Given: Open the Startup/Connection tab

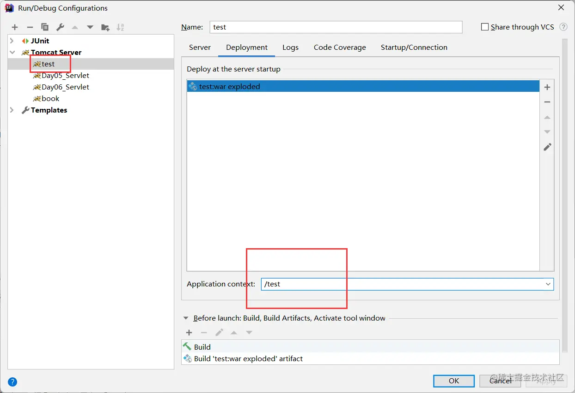Looking at the screenshot, I should click(414, 48).
